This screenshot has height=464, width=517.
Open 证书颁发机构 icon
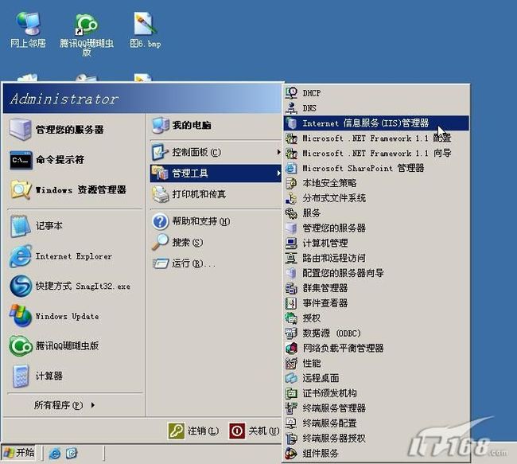click(291, 393)
